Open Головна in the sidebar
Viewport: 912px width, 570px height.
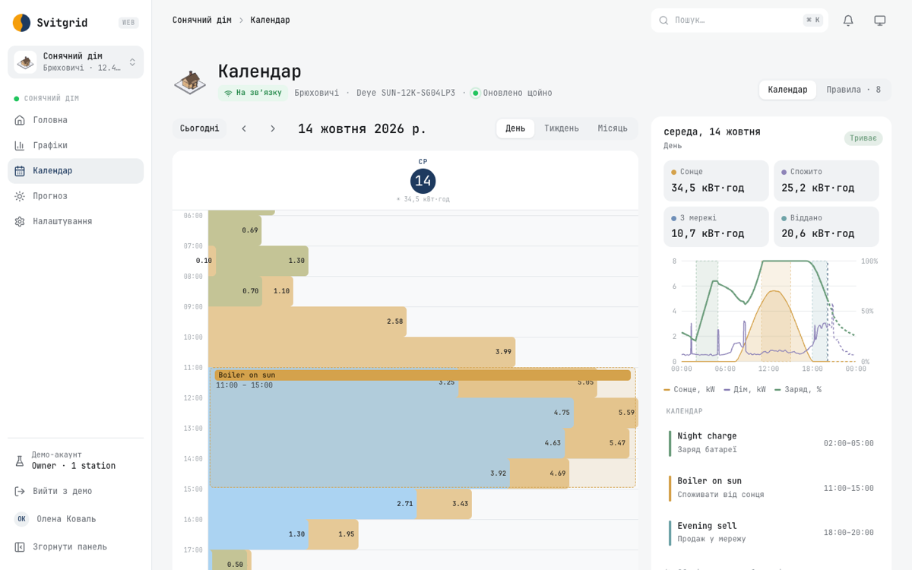click(x=75, y=120)
